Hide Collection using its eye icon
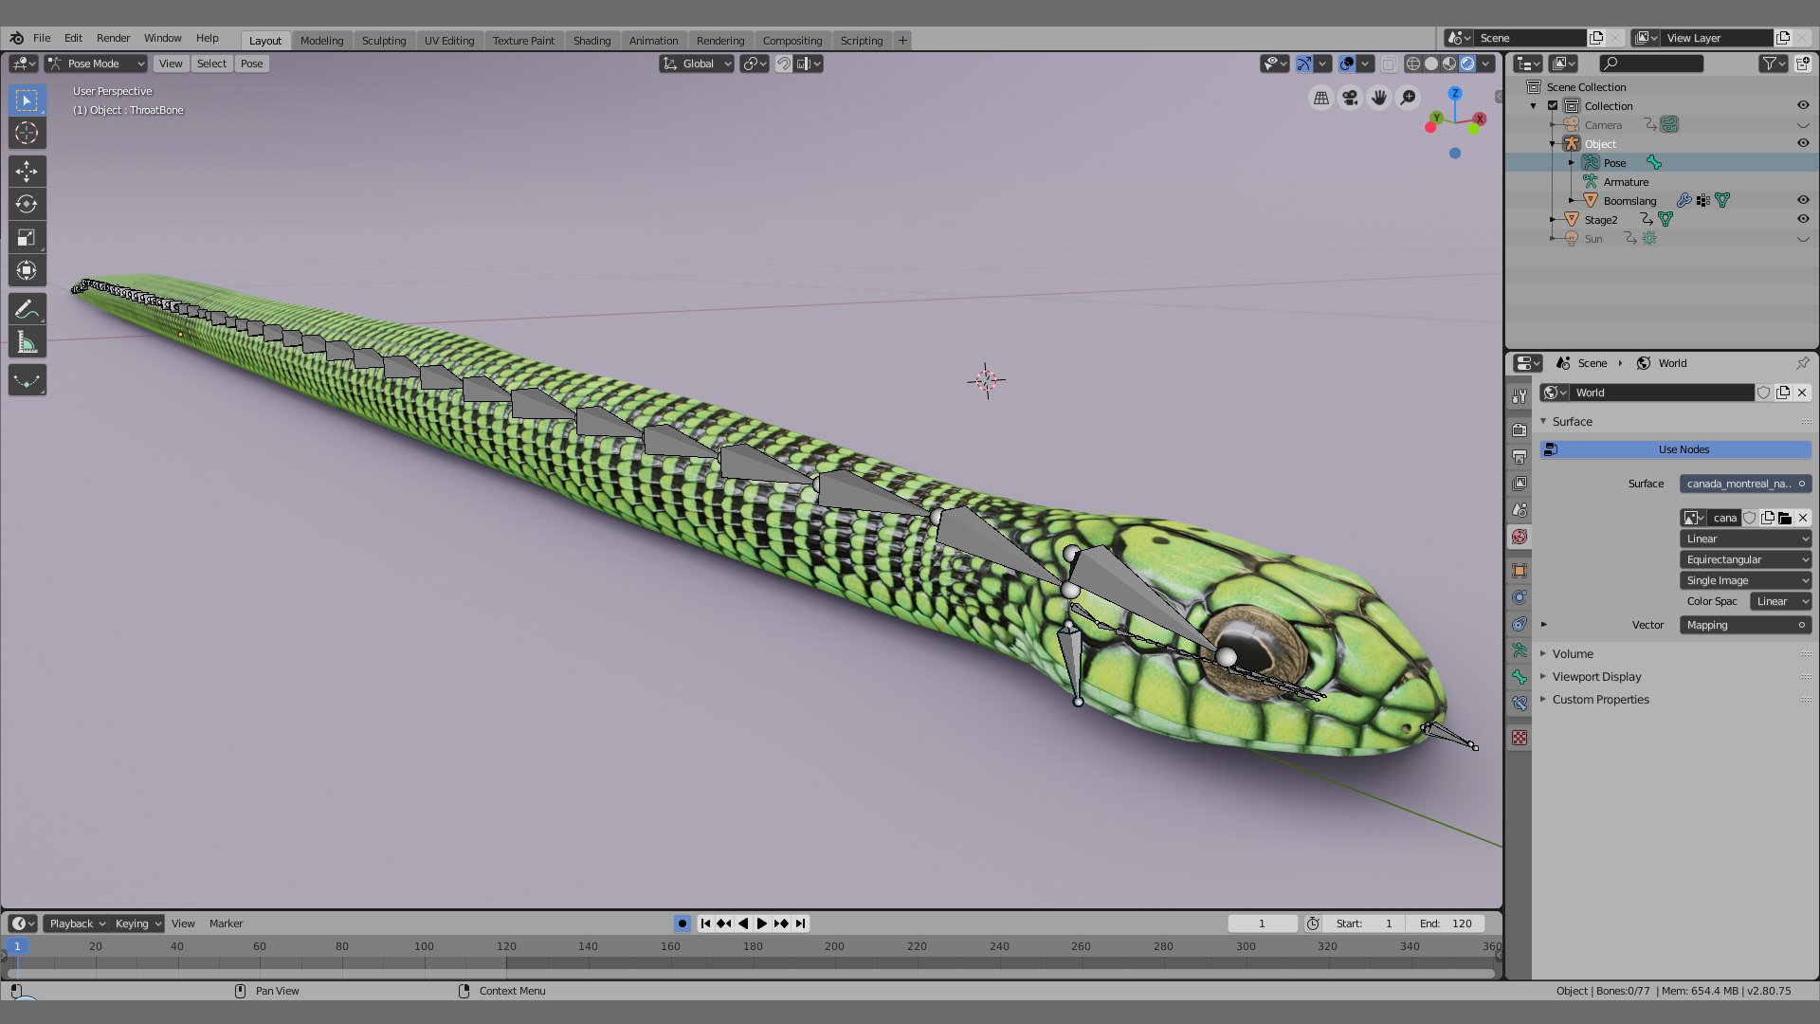 tap(1803, 105)
